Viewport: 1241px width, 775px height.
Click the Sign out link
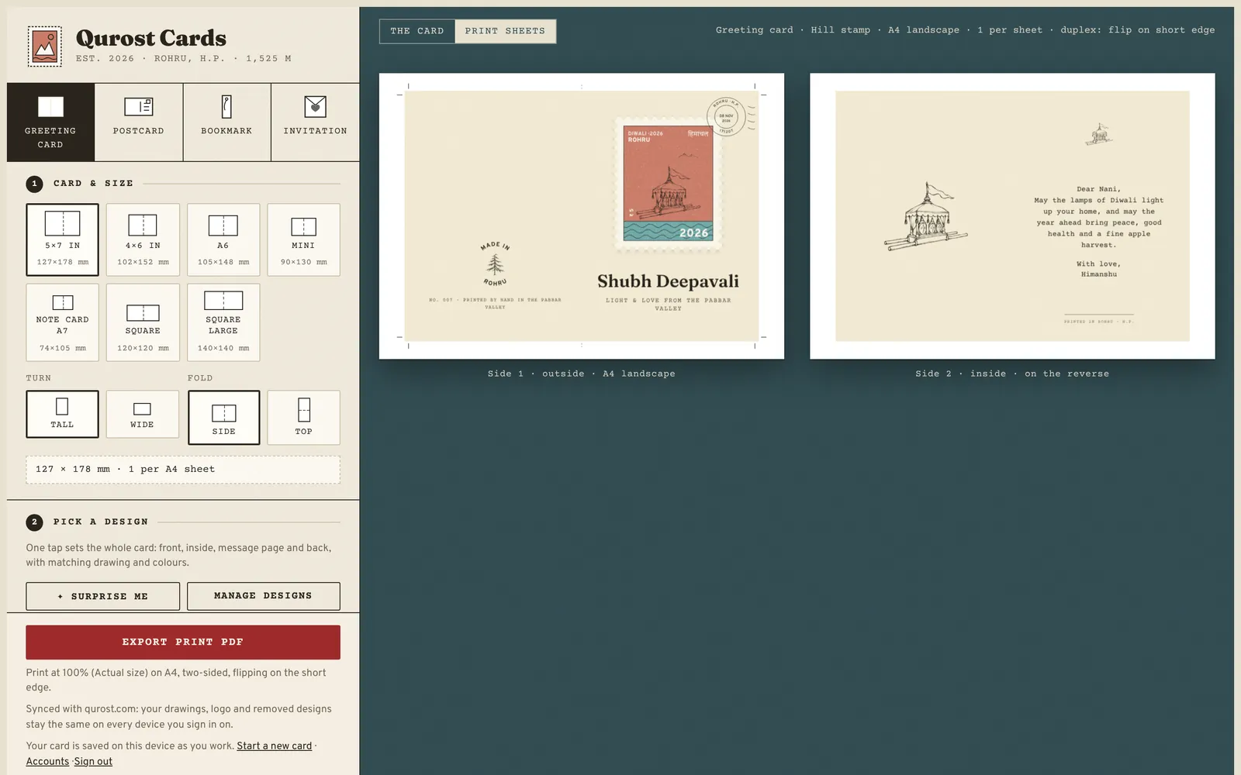click(x=93, y=762)
